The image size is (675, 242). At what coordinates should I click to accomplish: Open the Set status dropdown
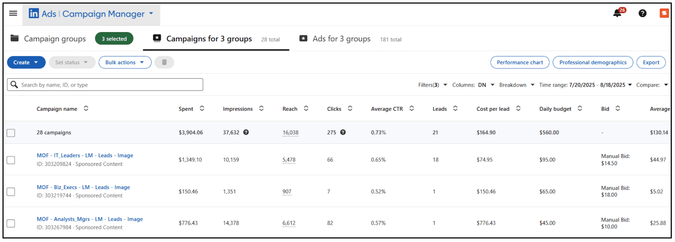coord(72,62)
